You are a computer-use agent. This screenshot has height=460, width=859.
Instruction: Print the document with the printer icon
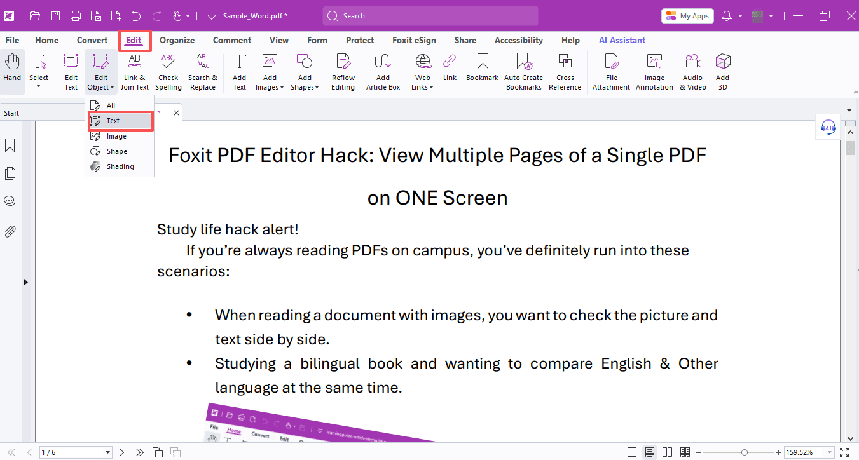(x=76, y=16)
